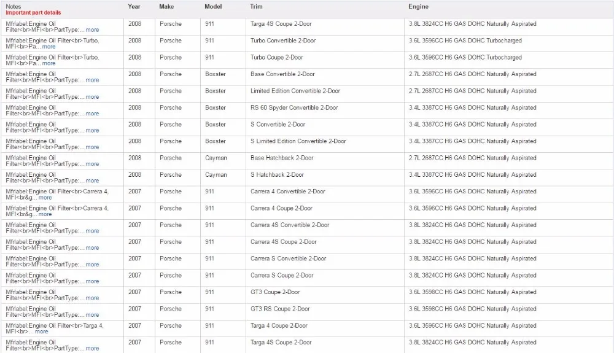Click 'more' for Carrera S Coupe row

tap(92, 281)
